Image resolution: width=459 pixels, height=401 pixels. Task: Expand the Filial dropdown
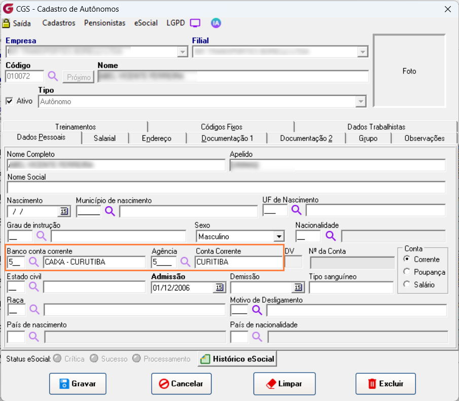click(363, 52)
